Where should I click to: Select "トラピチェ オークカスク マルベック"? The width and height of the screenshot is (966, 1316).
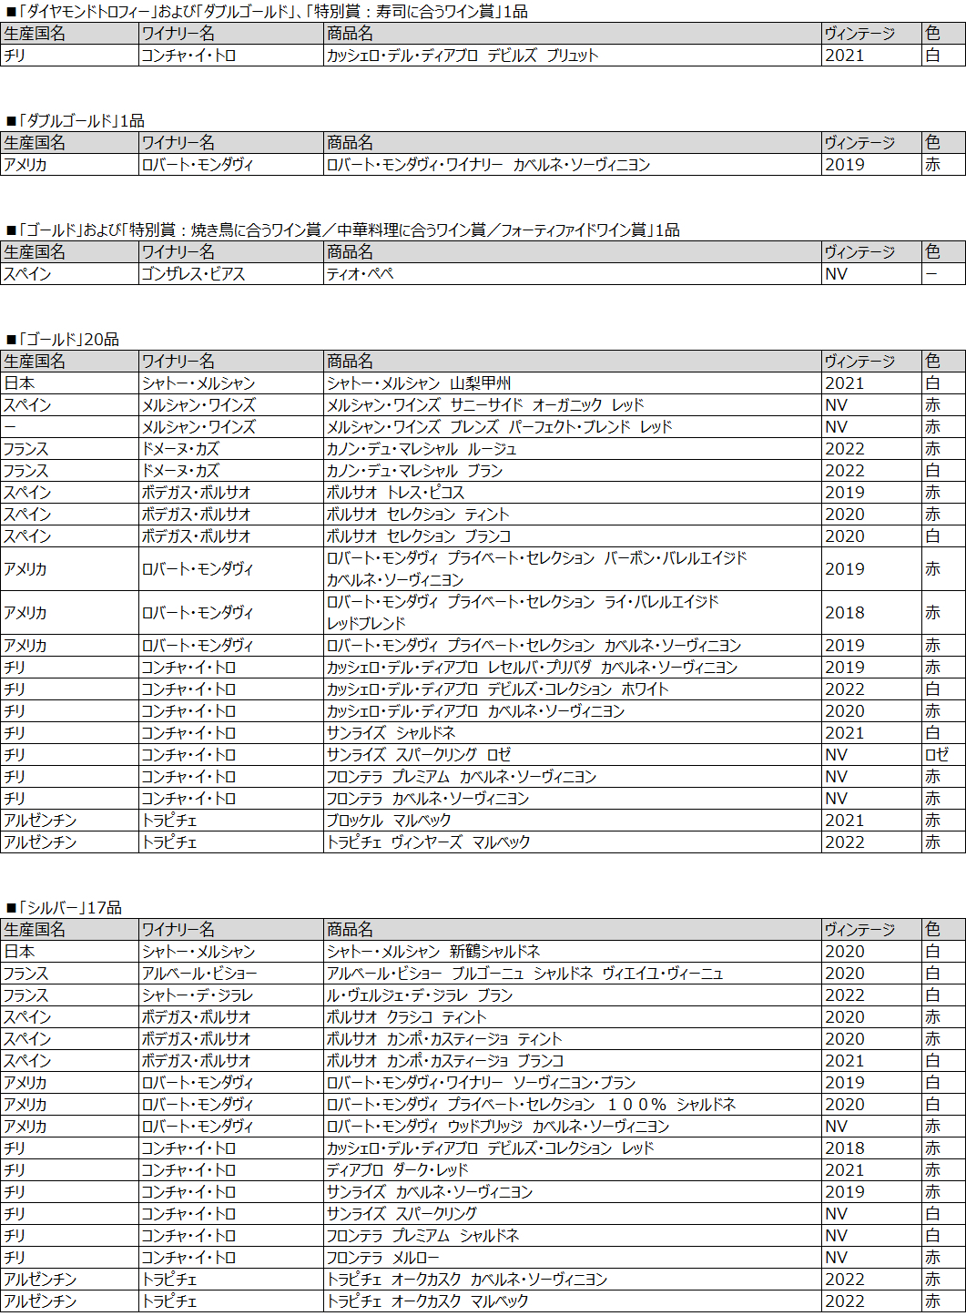tap(427, 1301)
